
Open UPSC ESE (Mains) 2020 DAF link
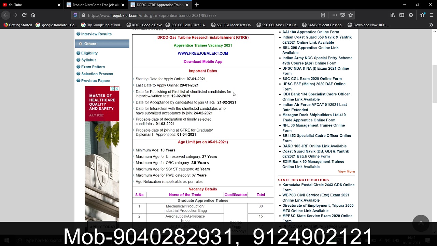[314, 86]
